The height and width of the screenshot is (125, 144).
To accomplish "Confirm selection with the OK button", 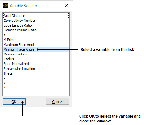I will (x=14, y=102).
